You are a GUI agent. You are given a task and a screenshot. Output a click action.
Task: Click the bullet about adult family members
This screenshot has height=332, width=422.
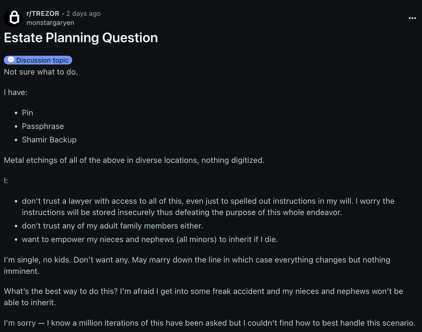pyautogui.click(x=112, y=226)
